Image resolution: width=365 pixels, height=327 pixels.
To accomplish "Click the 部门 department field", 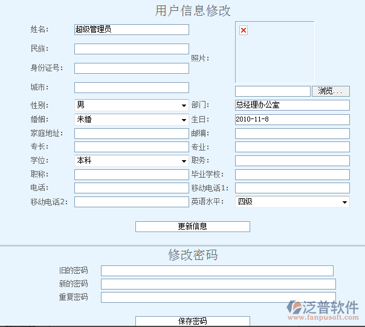I will (x=292, y=105).
